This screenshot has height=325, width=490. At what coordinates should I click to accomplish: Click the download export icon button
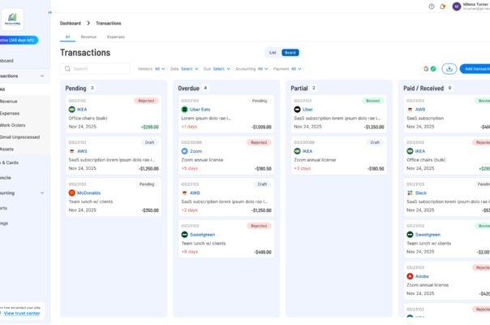point(449,69)
